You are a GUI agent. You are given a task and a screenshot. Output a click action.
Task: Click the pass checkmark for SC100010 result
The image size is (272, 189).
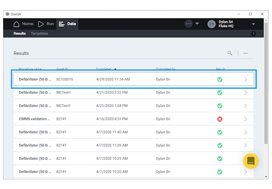click(x=220, y=79)
